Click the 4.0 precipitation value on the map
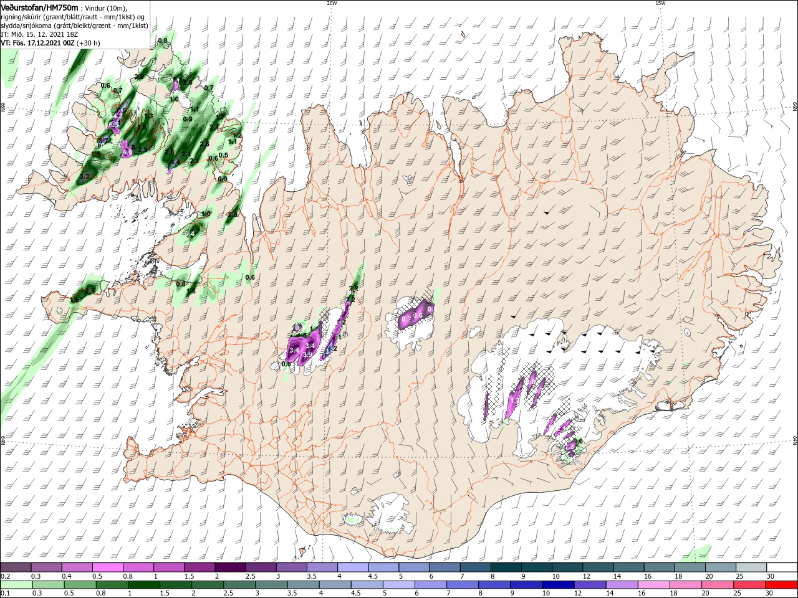 click(x=127, y=152)
